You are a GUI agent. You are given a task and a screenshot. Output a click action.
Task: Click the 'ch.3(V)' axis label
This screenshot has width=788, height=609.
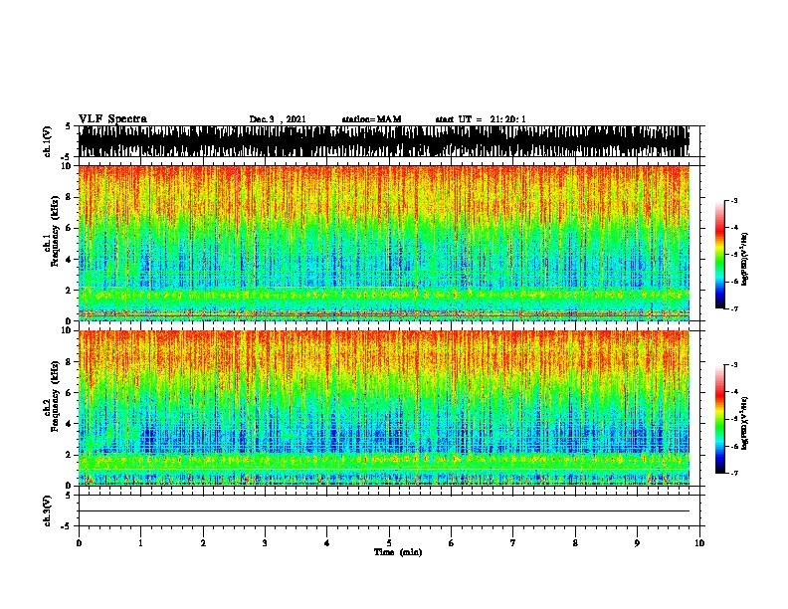48,510
